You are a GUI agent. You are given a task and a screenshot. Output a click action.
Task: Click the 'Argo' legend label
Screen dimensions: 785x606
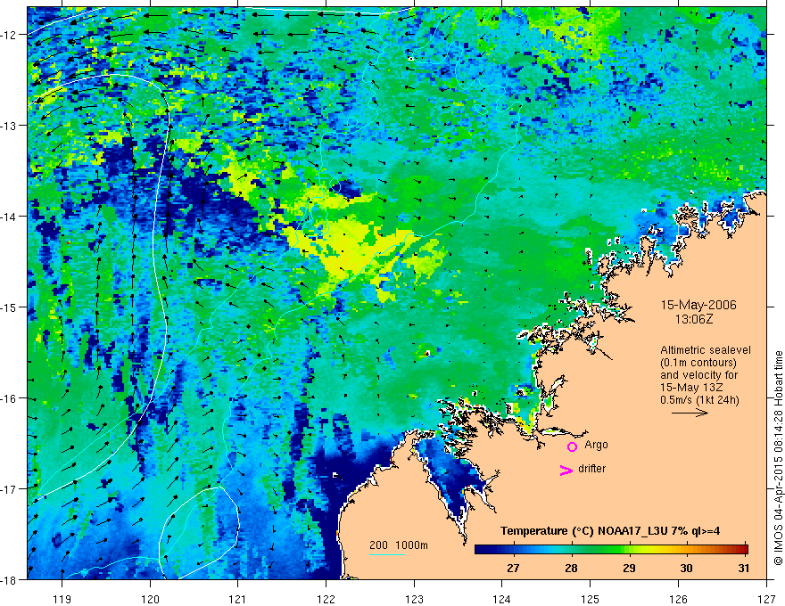tap(596, 445)
